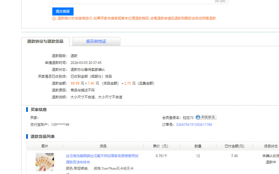Click the text 已收到全部（或部分）货品
279x174 pixels.
[91, 77]
